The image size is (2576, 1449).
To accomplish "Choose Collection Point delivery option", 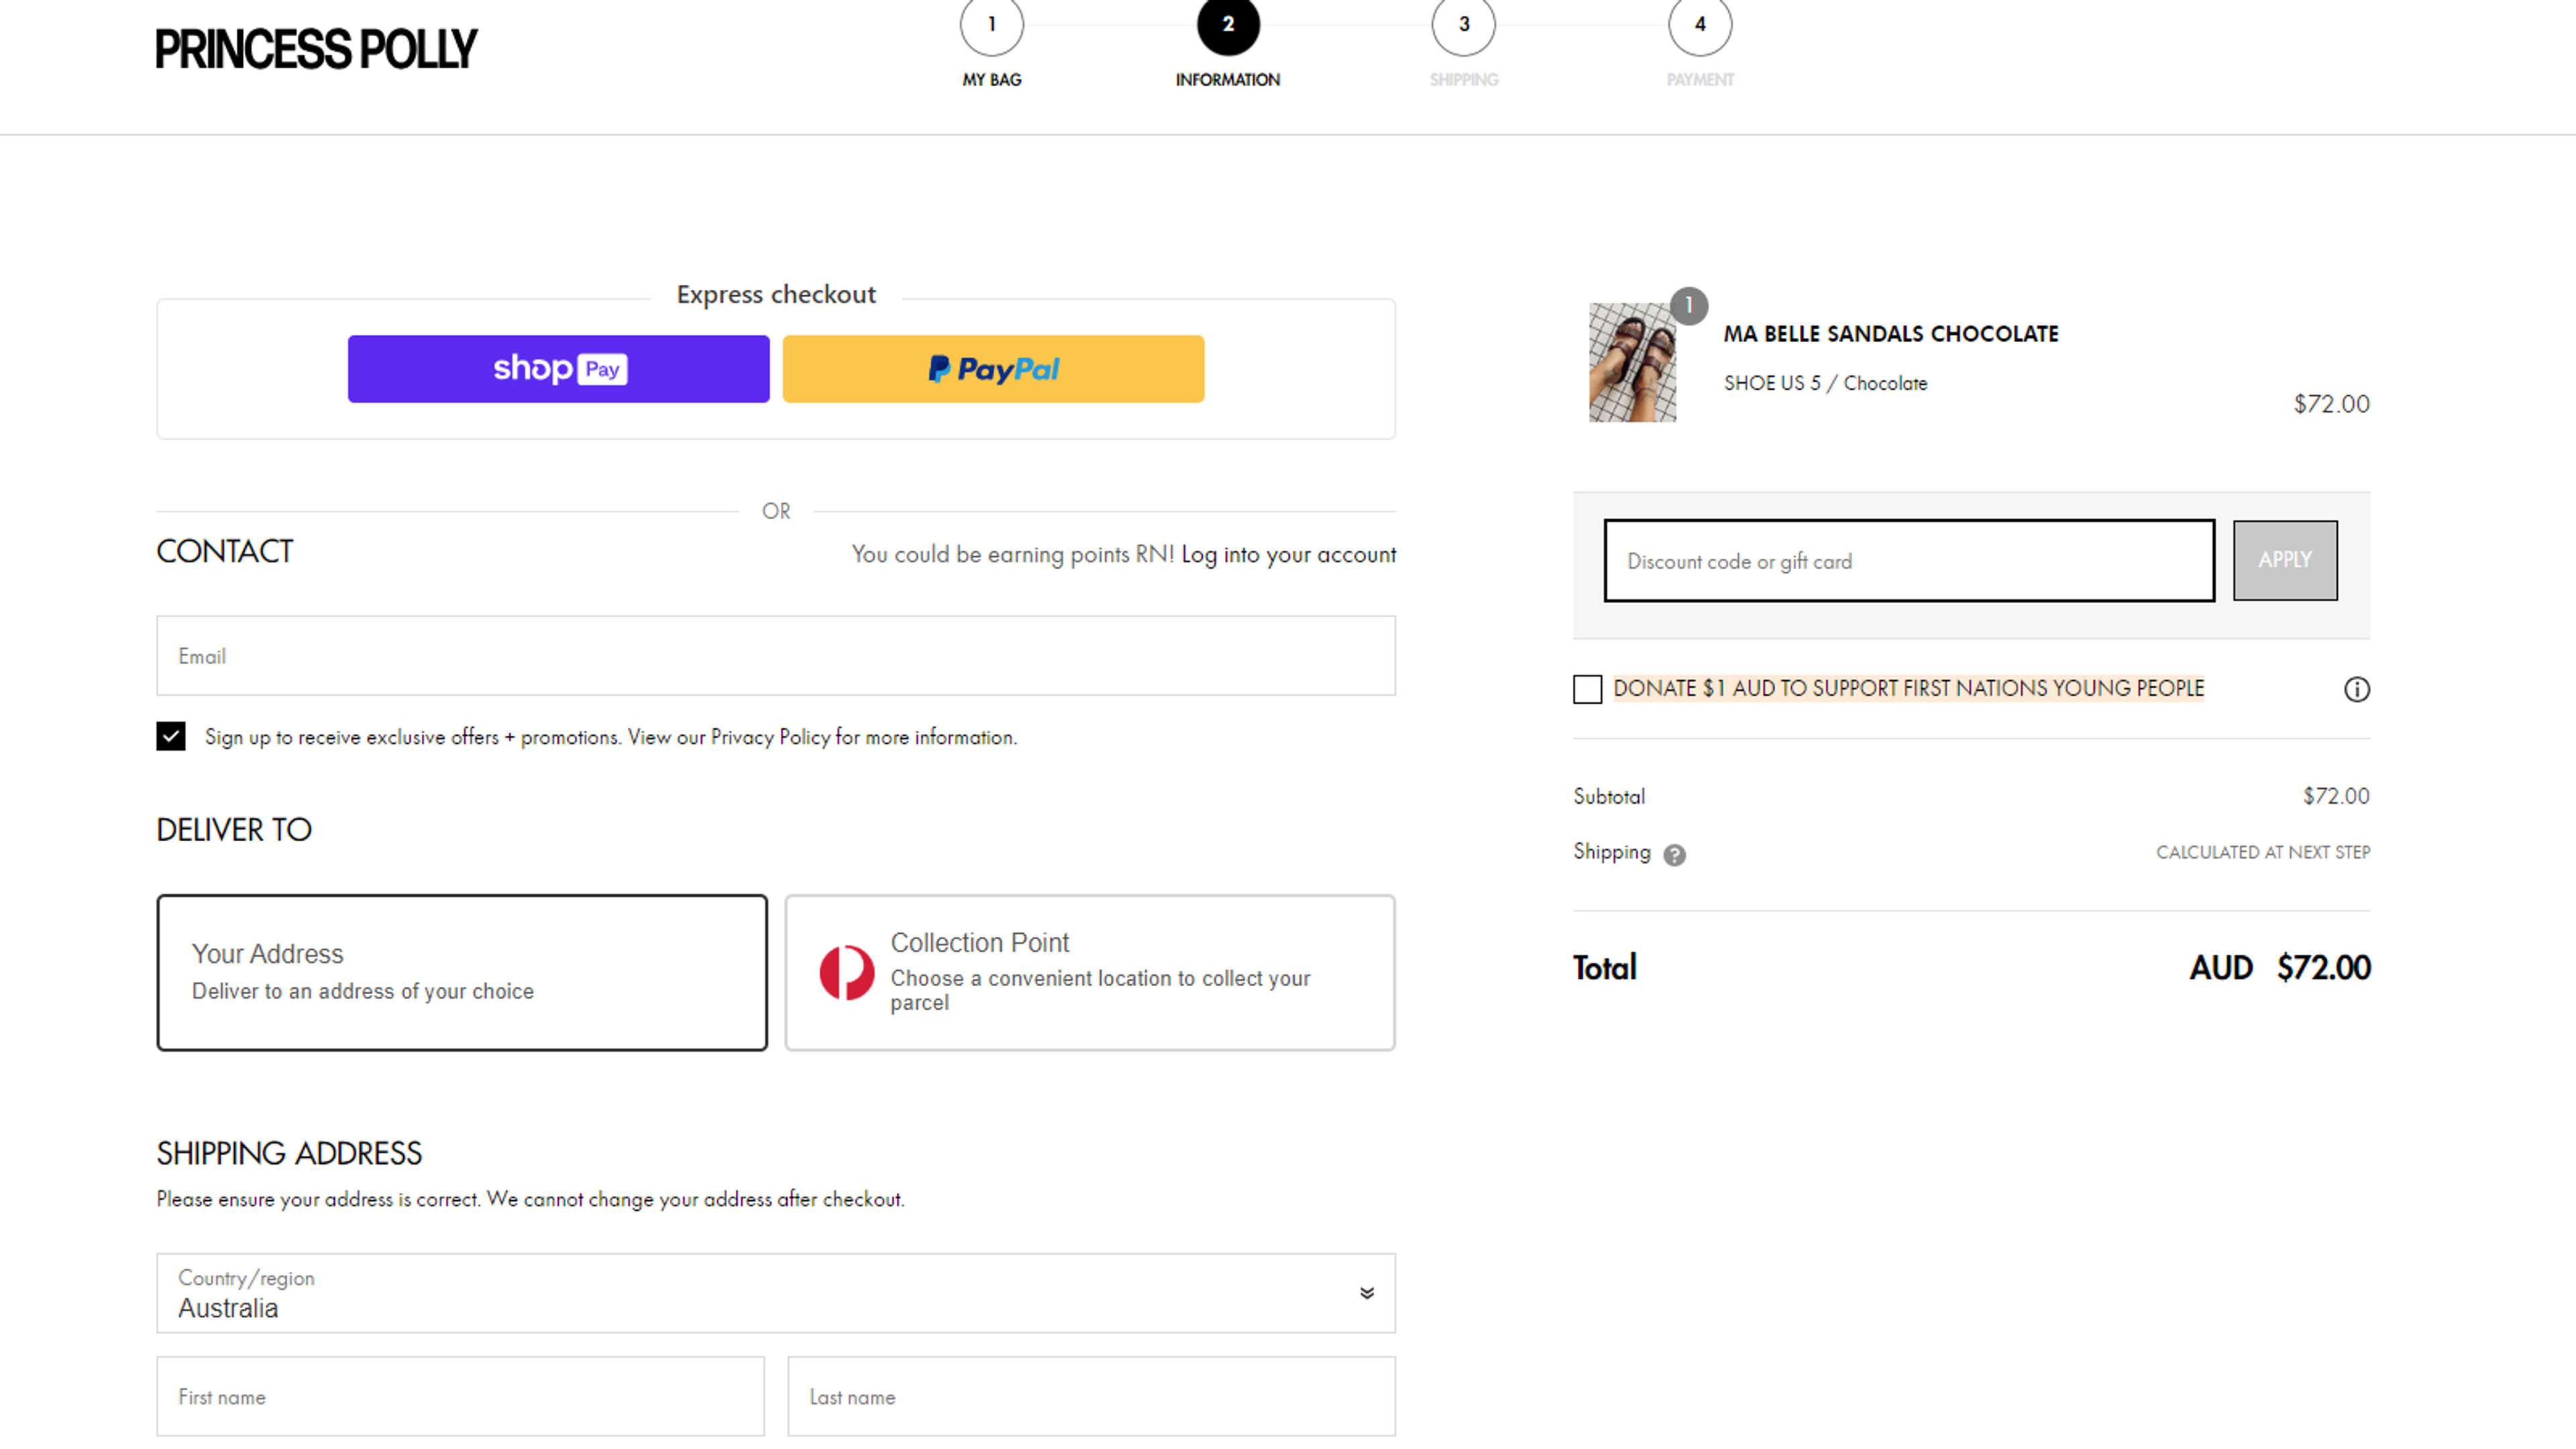I will tap(1089, 972).
